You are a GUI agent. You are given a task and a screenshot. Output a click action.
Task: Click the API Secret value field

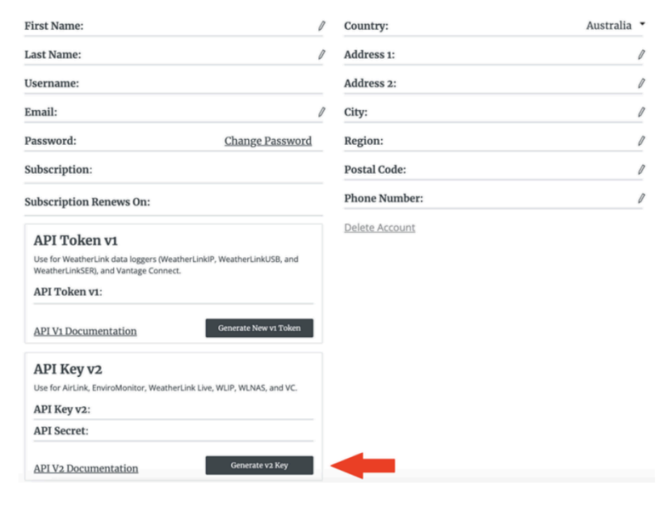coord(174,431)
